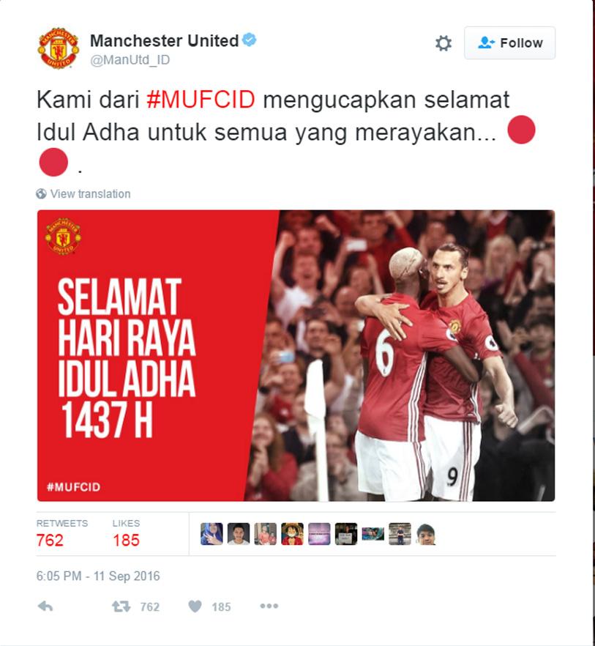
Task: Click the globe icon beside View translation
Action: tap(41, 193)
